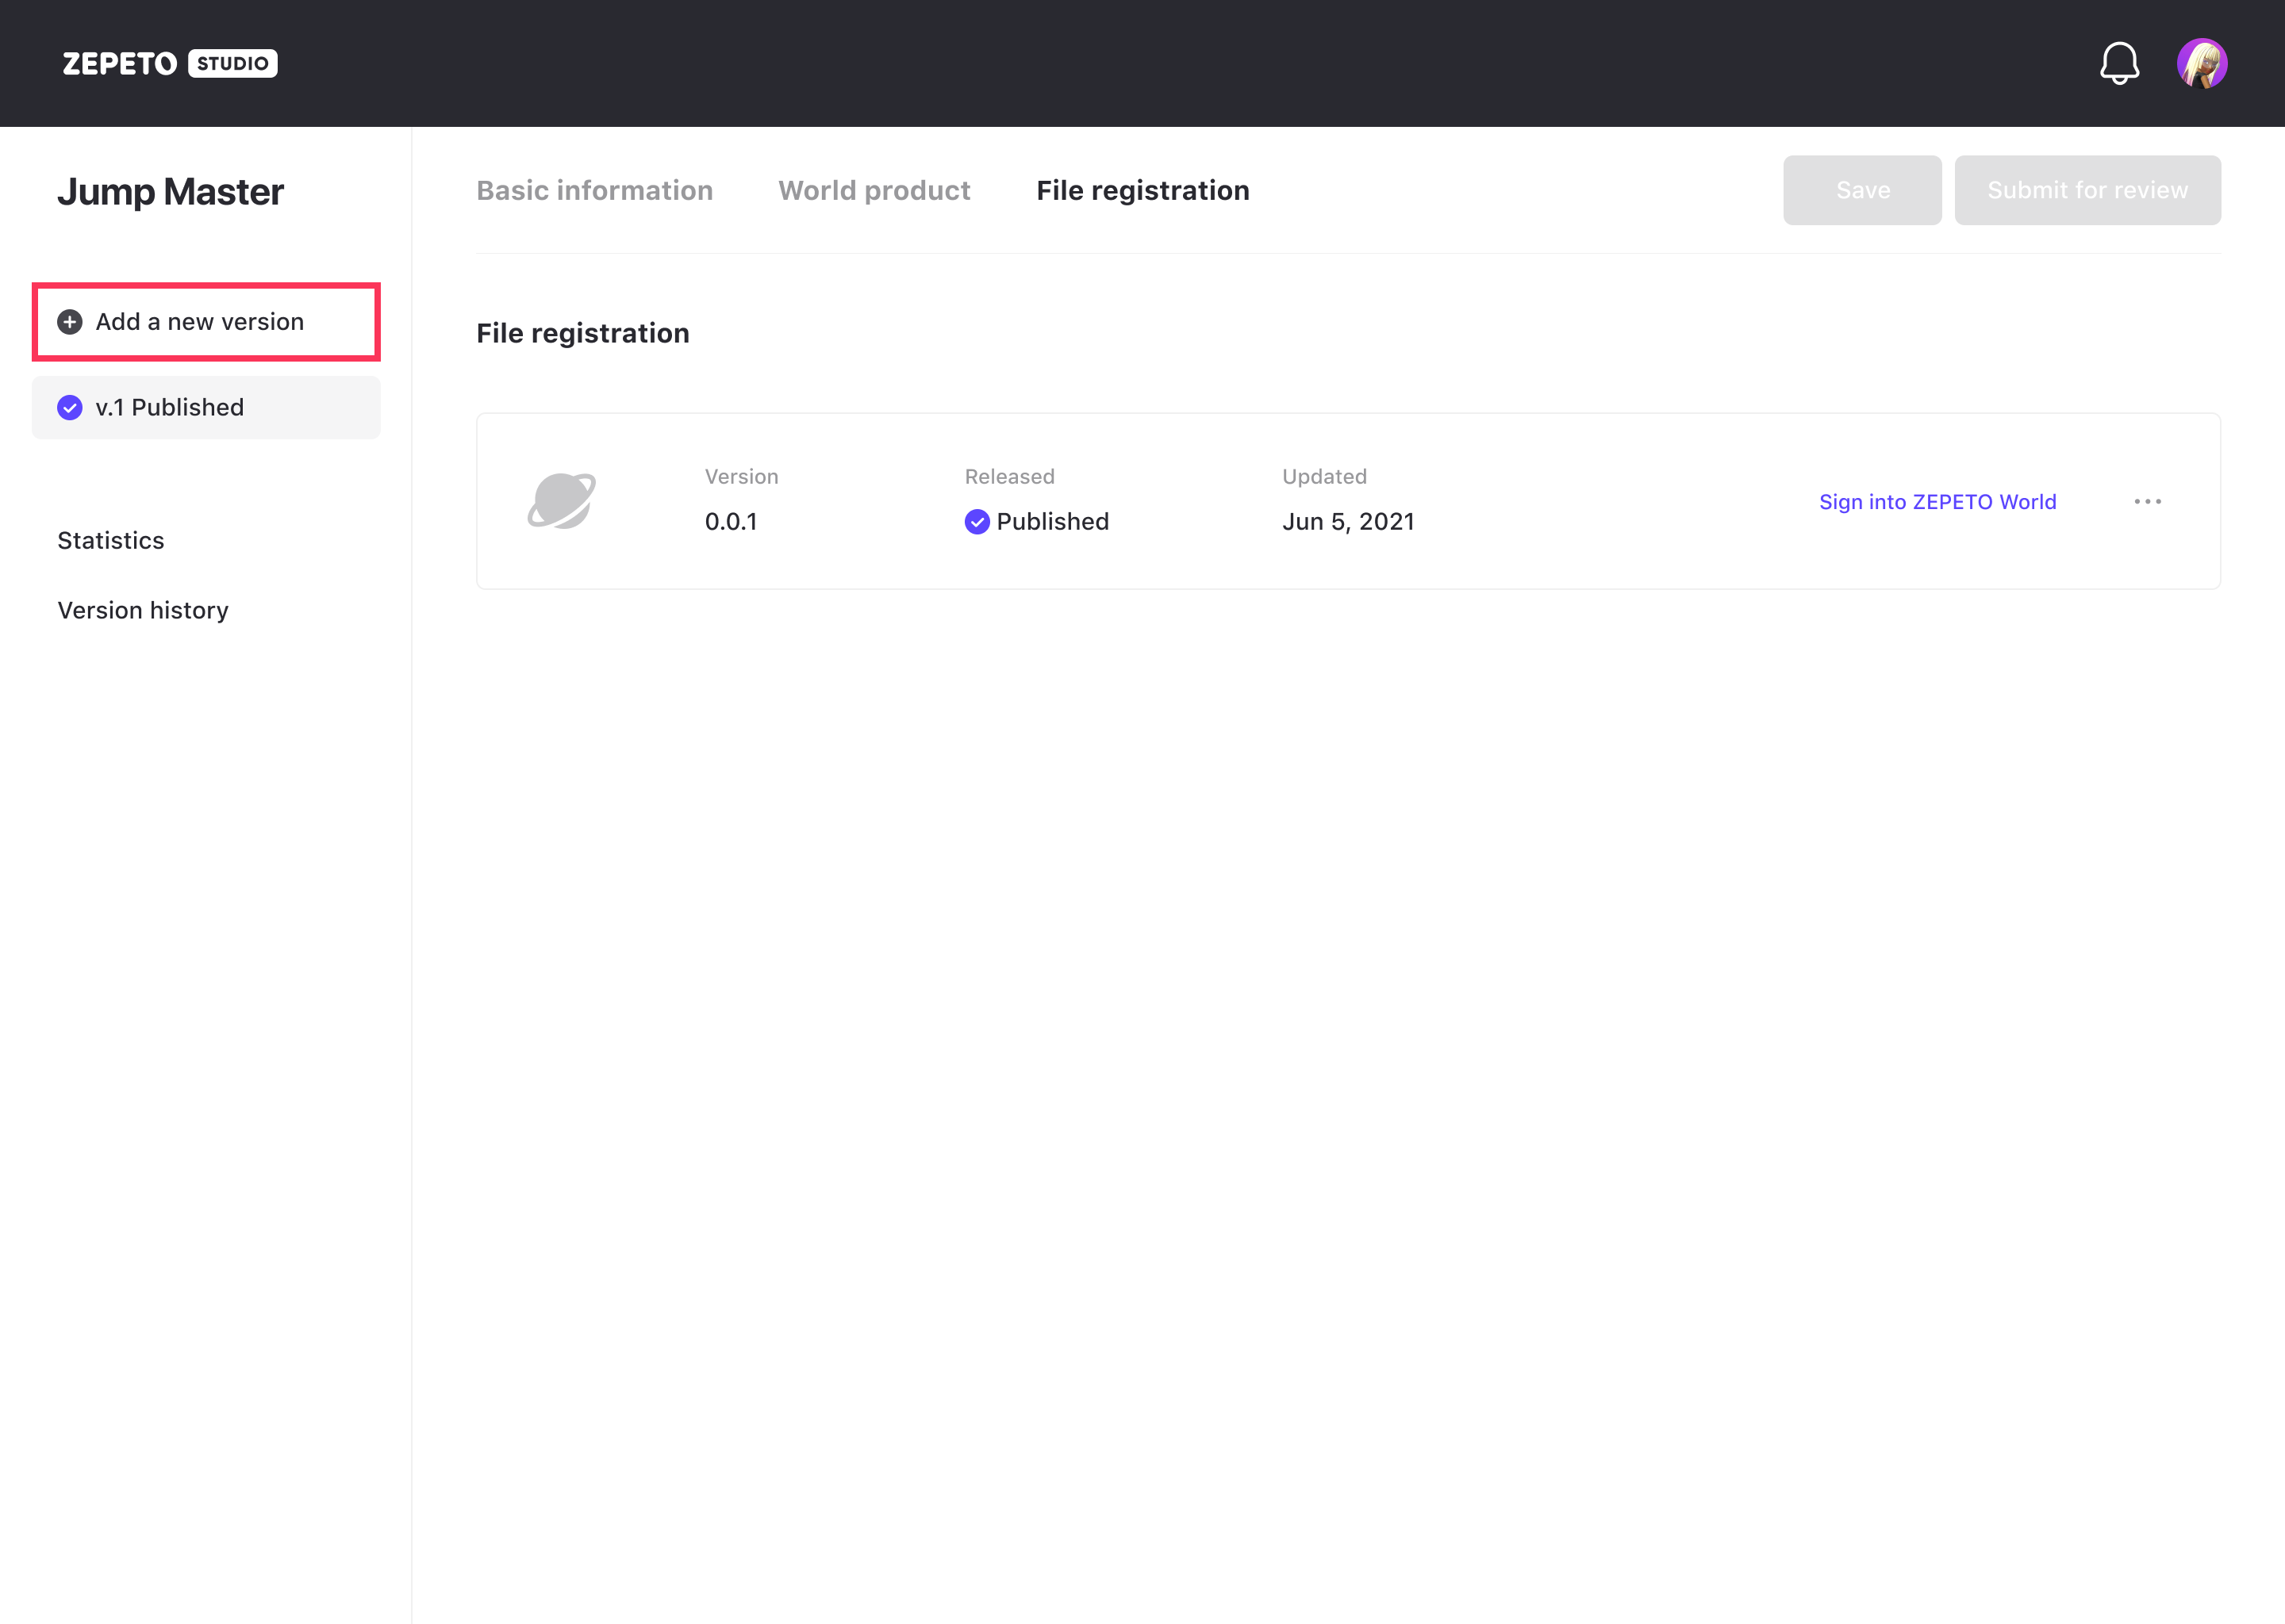Switch to World product tab
The width and height of the screenshot is (2285, 1624).
pos(874,190)
